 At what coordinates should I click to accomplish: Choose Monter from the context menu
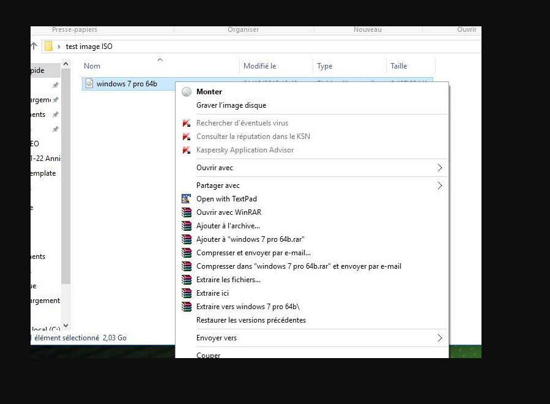[209, 92]
